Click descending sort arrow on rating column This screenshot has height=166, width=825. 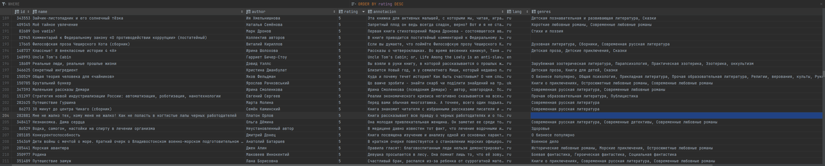tap(363, 12)
